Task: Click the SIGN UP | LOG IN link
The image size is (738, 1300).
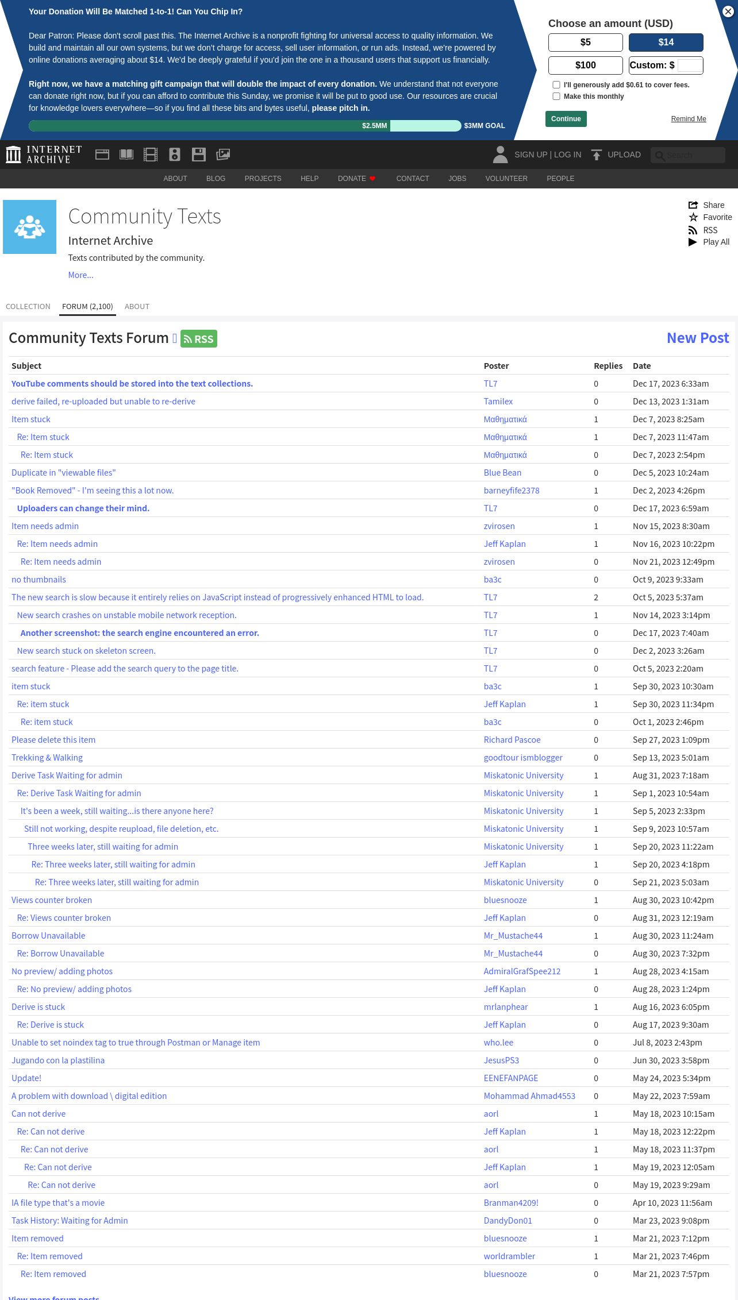Action: [x=548, y=155]
